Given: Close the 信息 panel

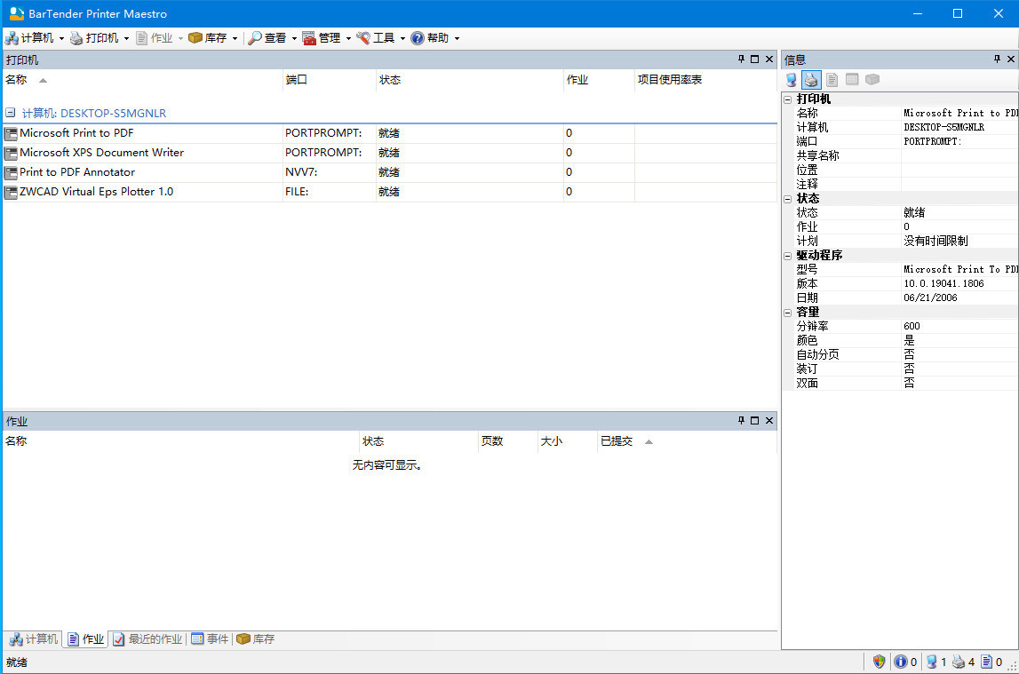Looking at the screenshot, I should [1010, 59].
